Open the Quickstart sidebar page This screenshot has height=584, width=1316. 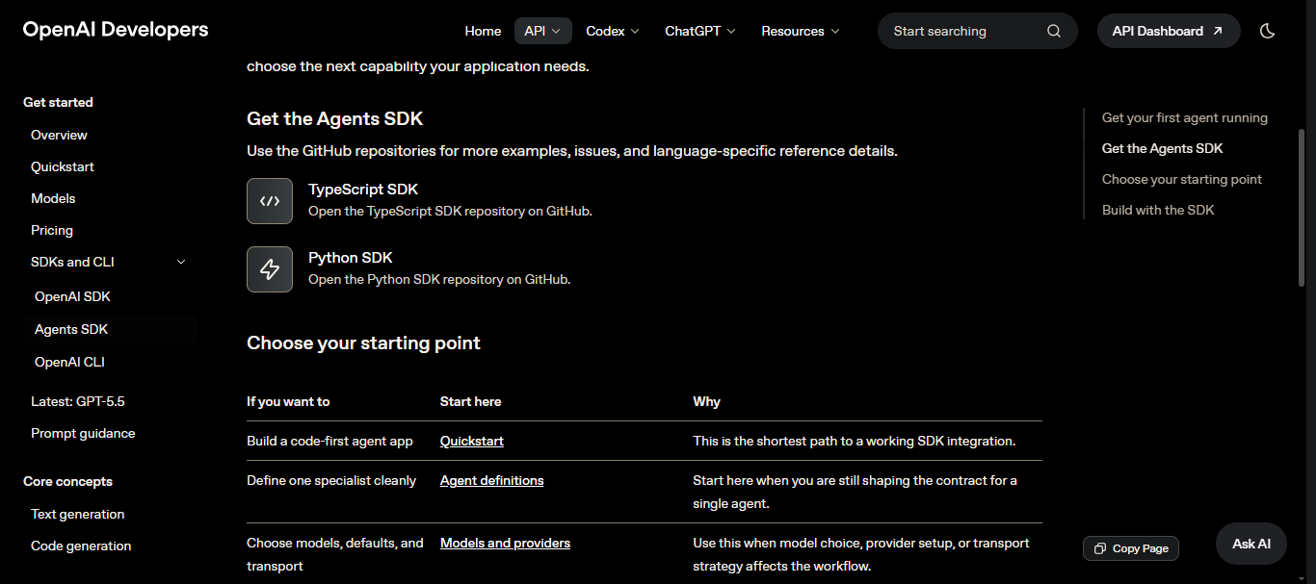63,166
